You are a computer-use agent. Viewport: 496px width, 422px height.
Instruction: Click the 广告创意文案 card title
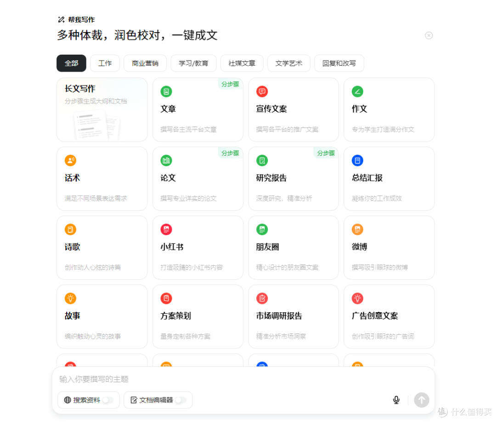click(x=375, y=316)
